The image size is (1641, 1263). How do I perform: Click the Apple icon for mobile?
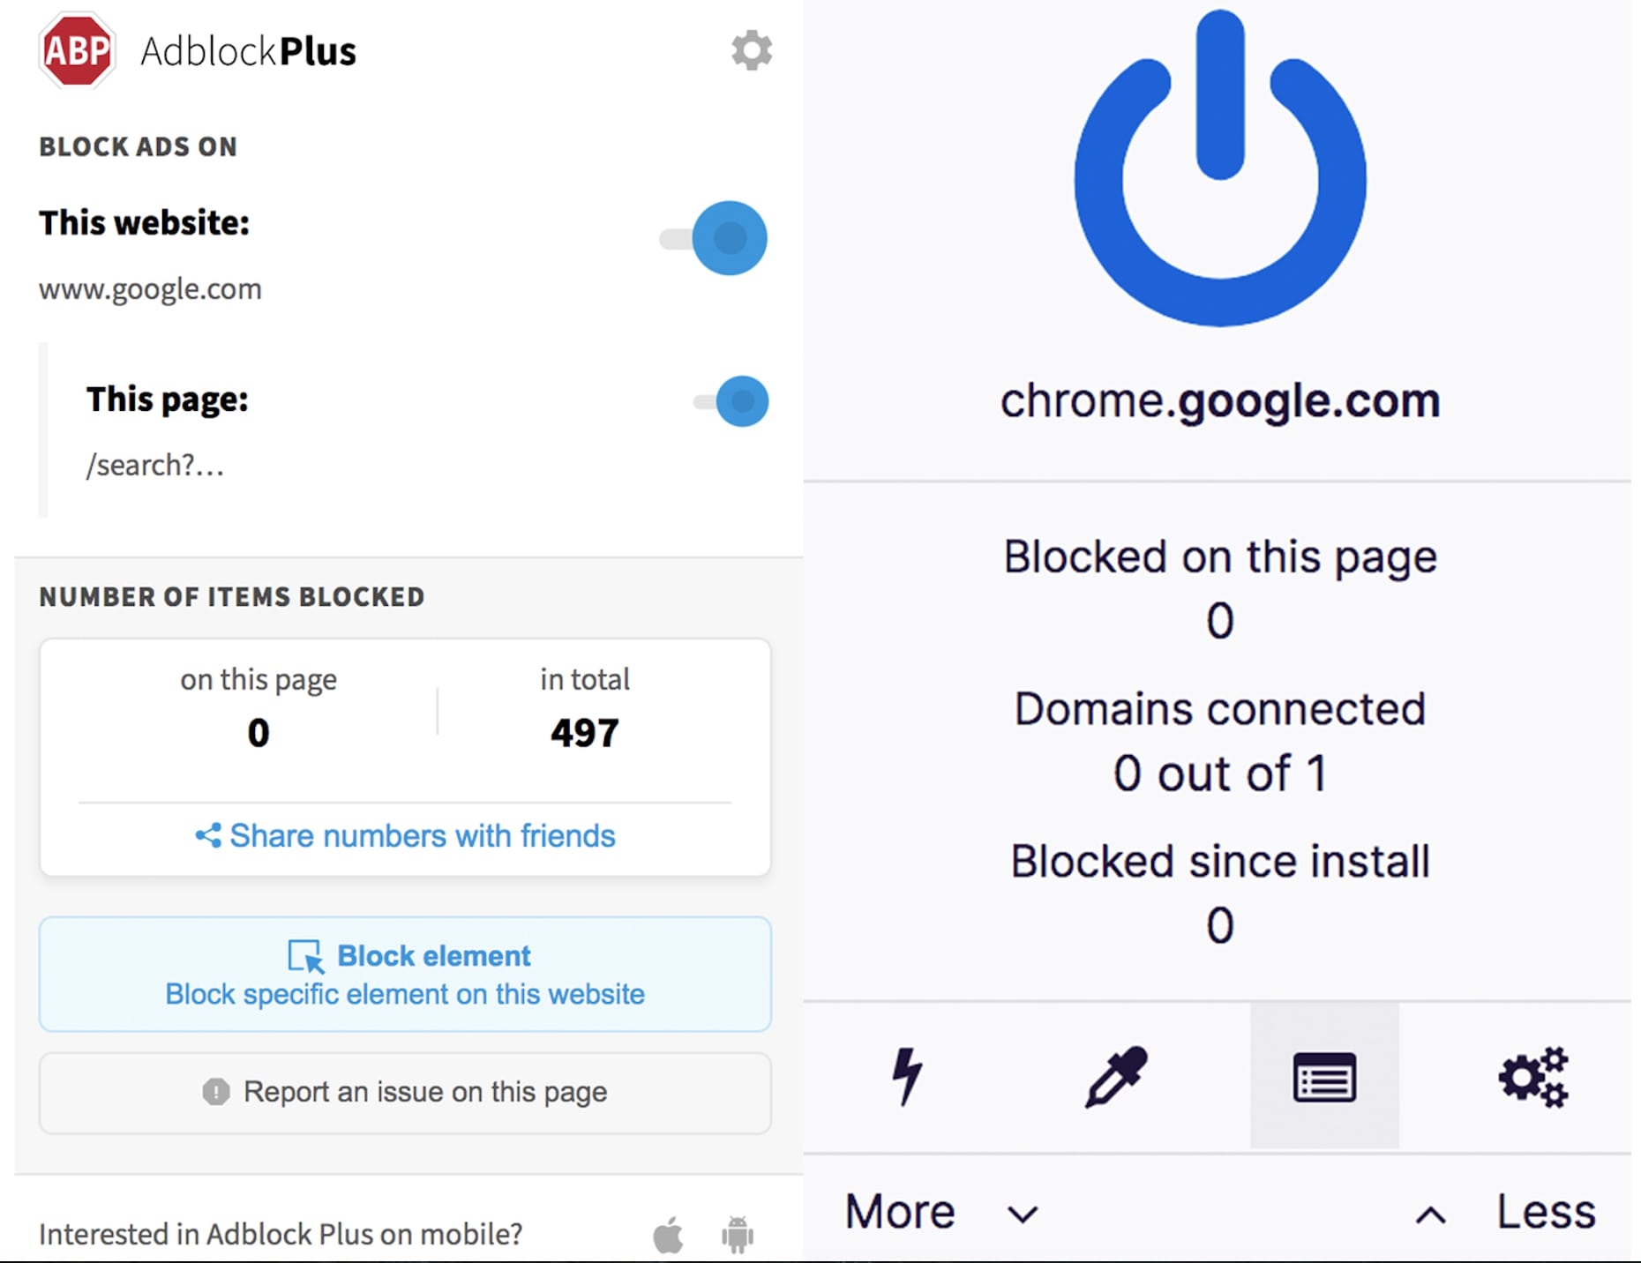(x=668, y=1234)
